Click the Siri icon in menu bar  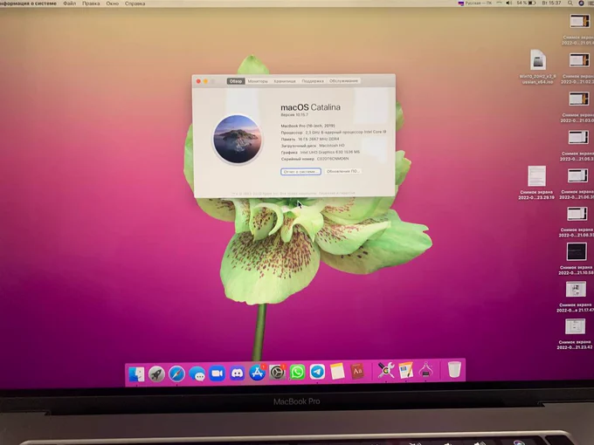point(582,3)
